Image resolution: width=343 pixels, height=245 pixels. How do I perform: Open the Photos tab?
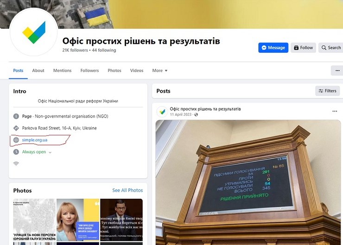click(x=114, y=70)
